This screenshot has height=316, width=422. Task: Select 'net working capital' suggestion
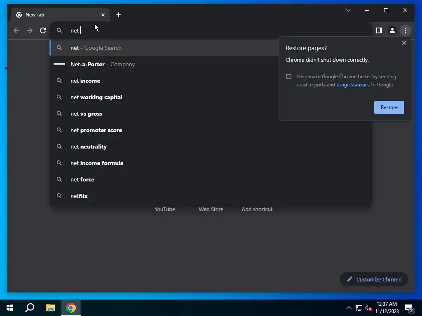[x=164, y=97]
